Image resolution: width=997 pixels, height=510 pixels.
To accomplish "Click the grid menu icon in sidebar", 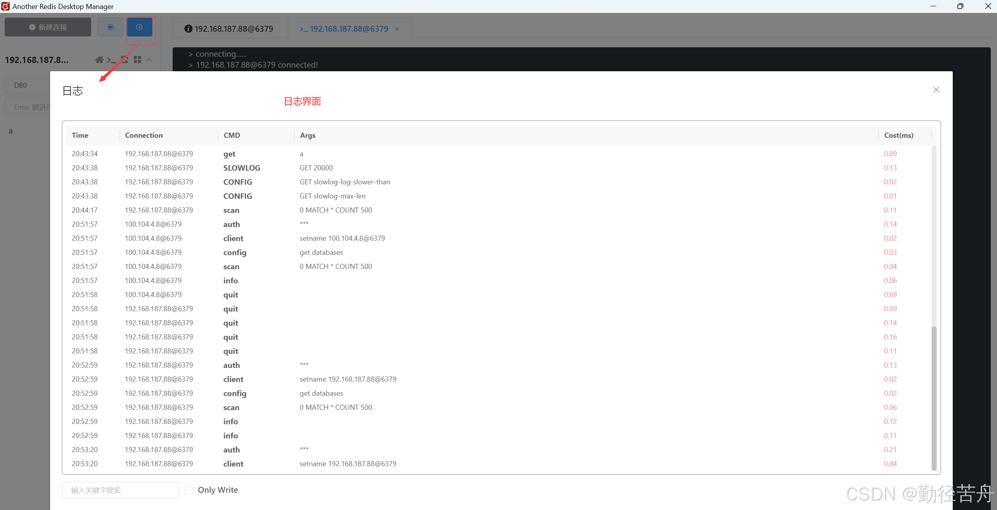I will 137,59.
